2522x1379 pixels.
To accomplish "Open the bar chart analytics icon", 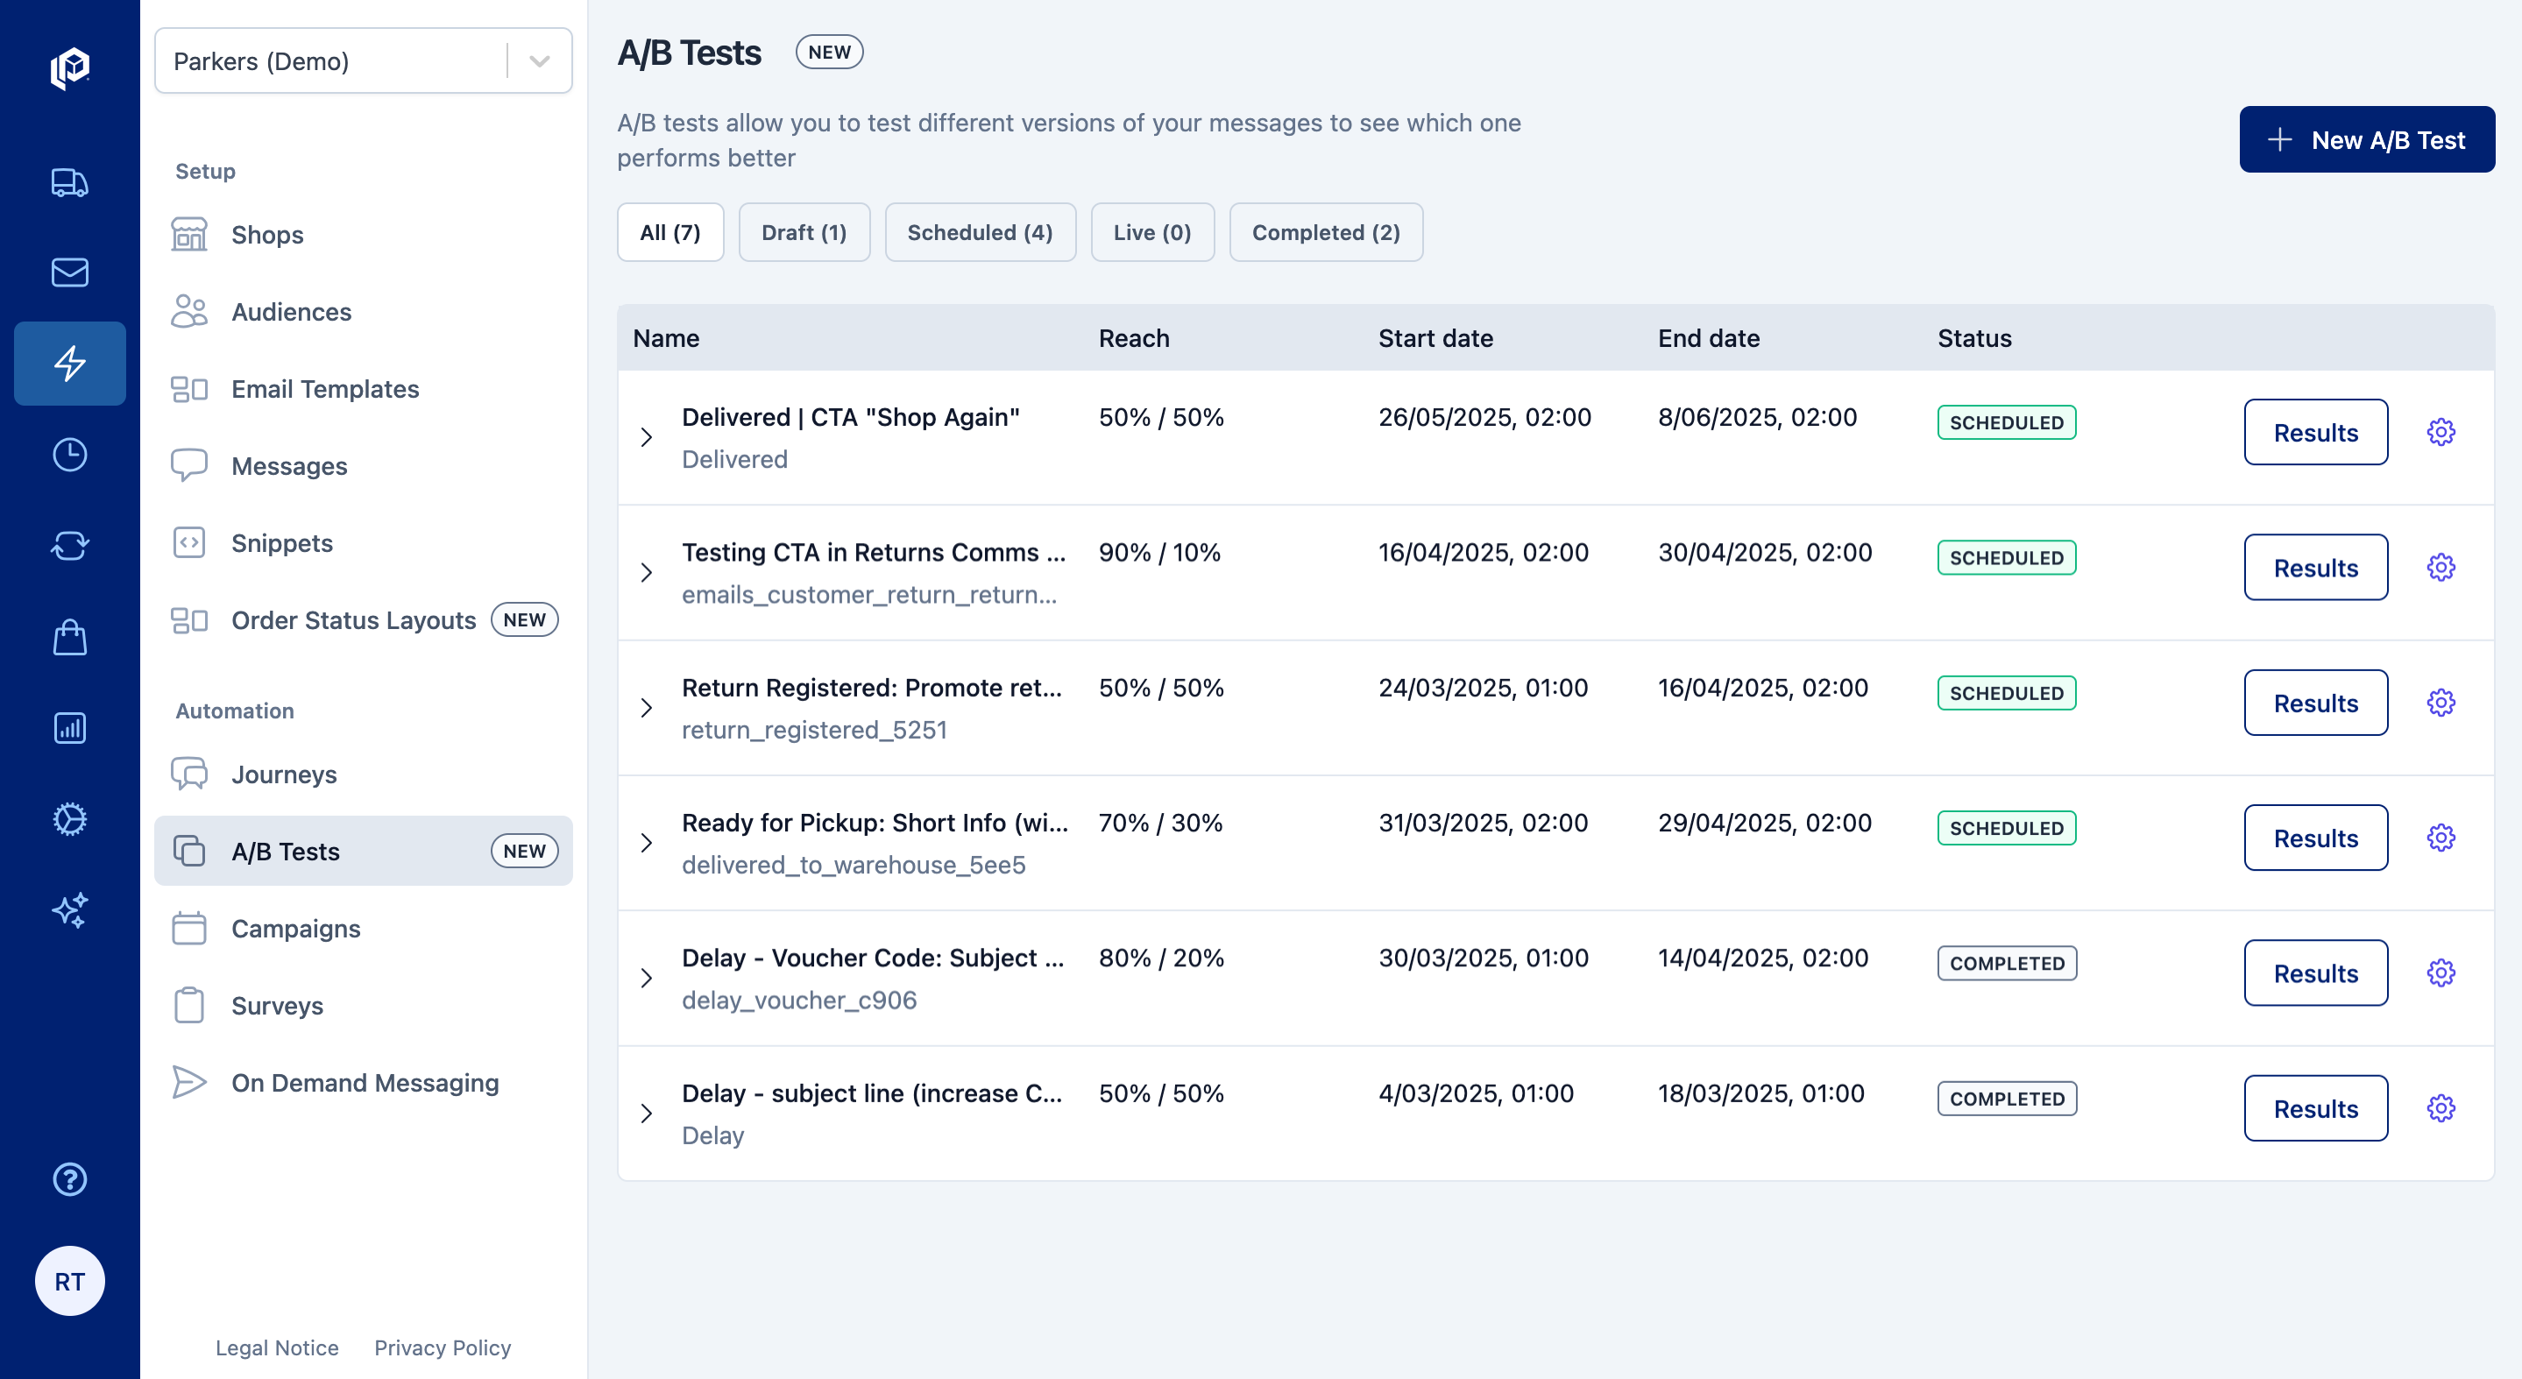I will click(x=69, y=728).
